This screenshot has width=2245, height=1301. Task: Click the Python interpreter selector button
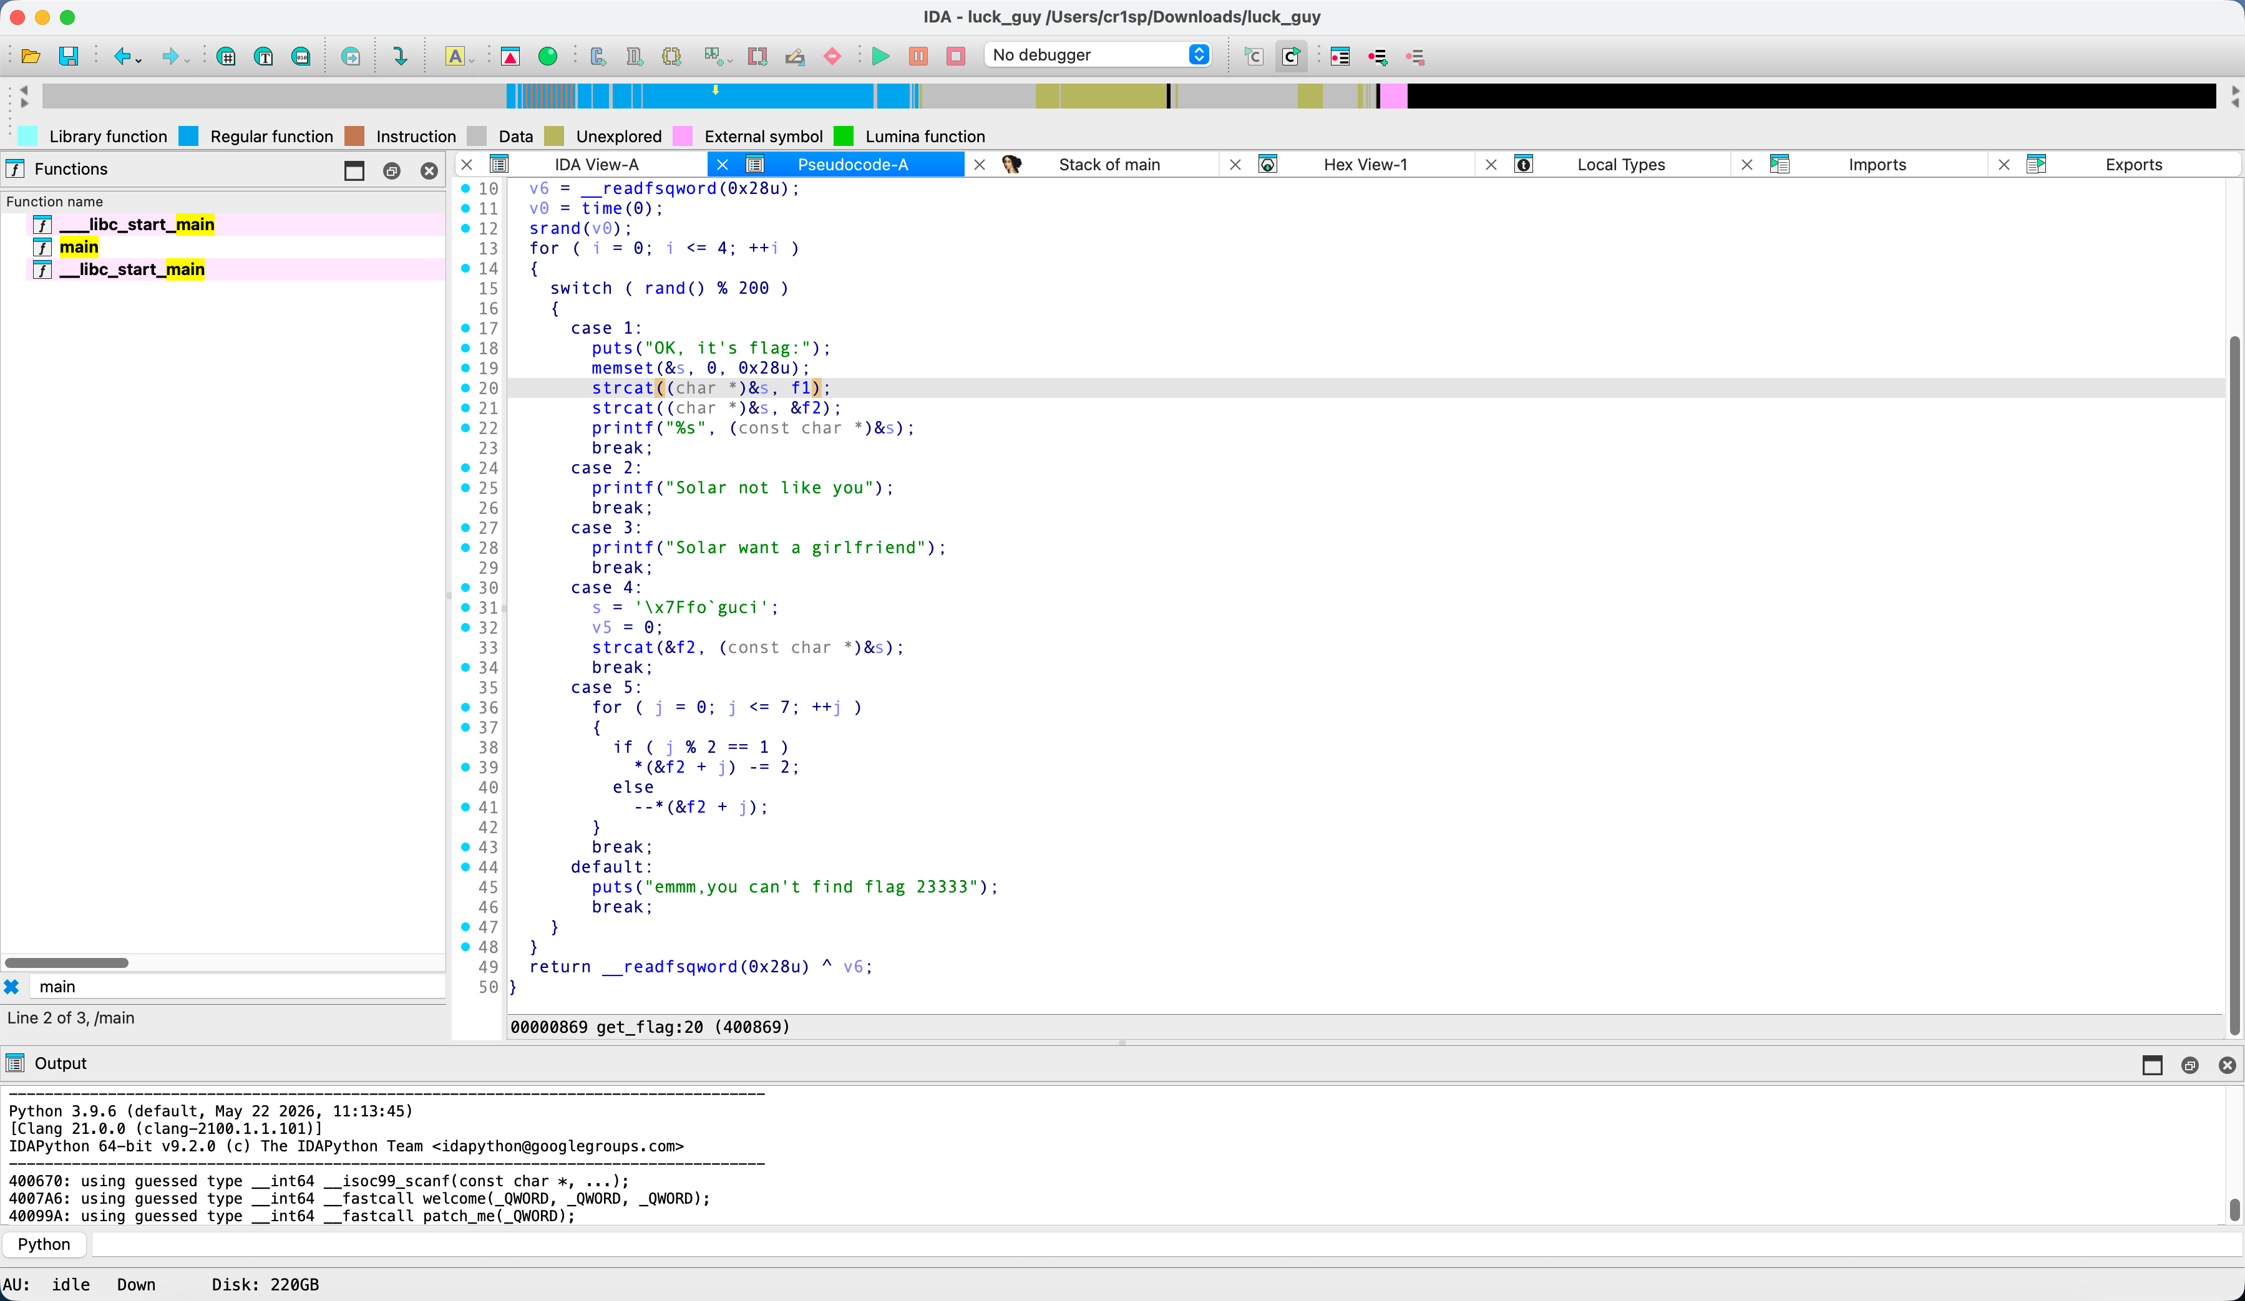(44, 1244)
